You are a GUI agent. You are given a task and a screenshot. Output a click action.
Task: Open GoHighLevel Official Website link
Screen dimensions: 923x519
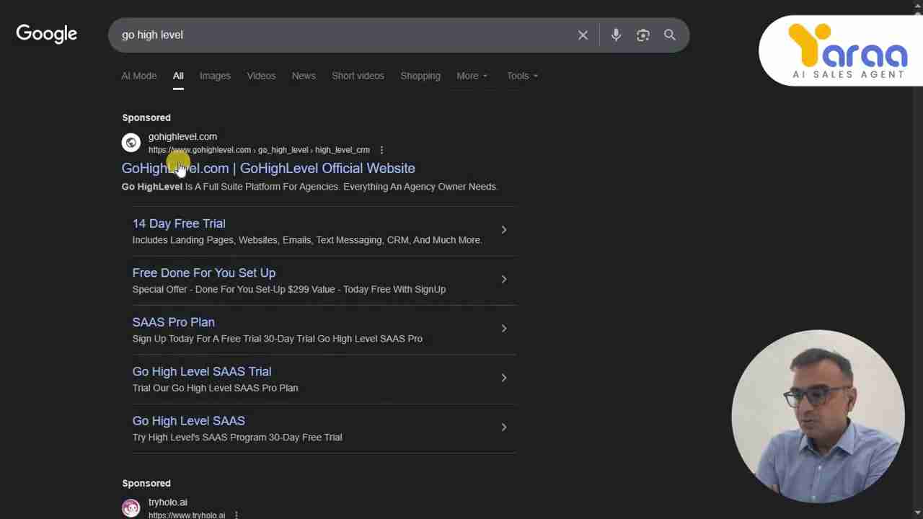[x=268, y=168]
